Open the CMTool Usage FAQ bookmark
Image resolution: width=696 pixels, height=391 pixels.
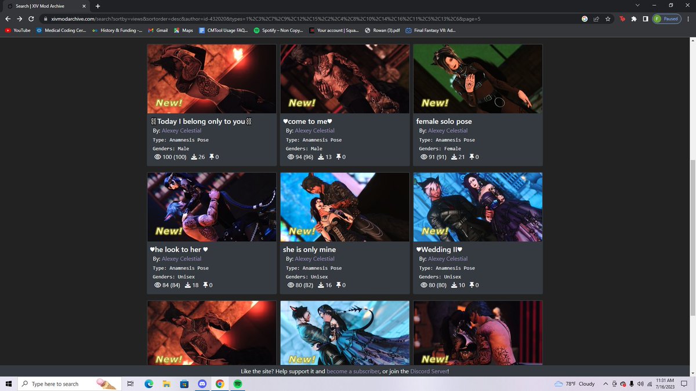tap(223, 30)
